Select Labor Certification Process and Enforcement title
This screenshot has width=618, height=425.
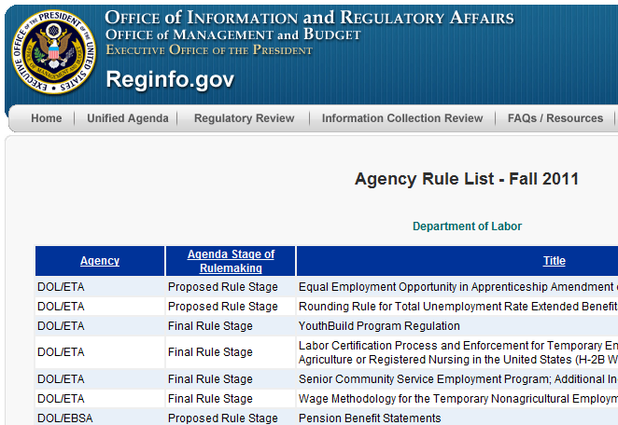(458, 352)
